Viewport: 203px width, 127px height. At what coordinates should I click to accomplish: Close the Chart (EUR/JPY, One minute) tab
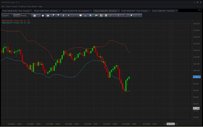[x=149, y=11]
